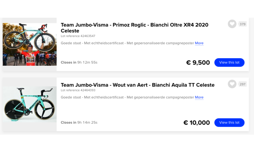The height and width of the screenshot is (153, 254).
Task: Click the € 9,500 current bid price
Action: click(x=198, y=63)
